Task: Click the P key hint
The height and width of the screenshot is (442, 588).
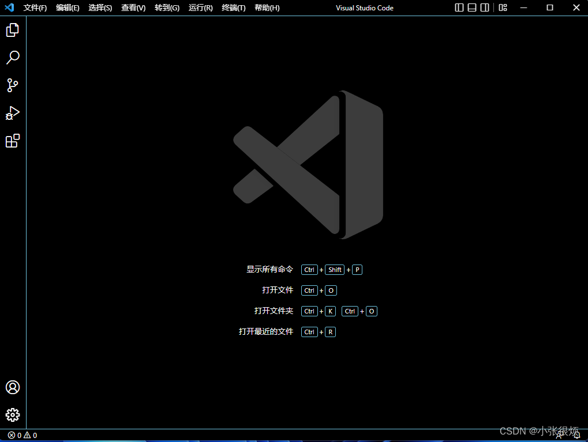Action: tap(357, 270)
